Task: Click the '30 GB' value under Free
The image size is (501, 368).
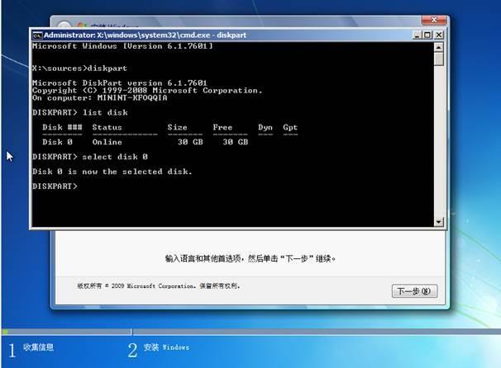Action: pyautogui.click(x=236, y=142)
